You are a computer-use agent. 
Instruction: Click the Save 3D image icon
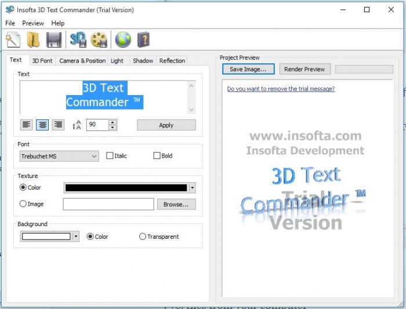pyautogui.click(x=78, y=39)
